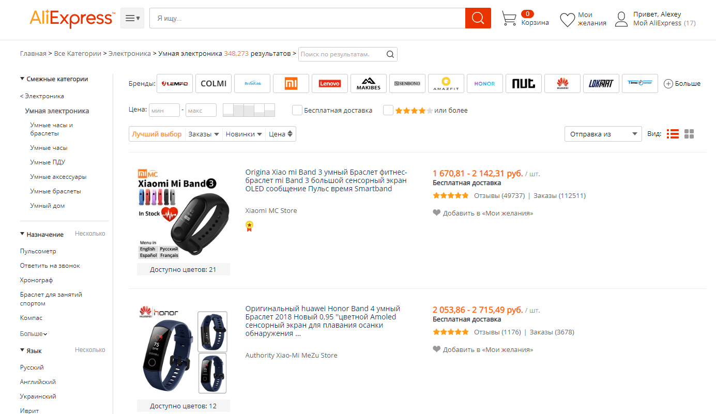Open the wishlist heart icon in header

coord(568,20)
